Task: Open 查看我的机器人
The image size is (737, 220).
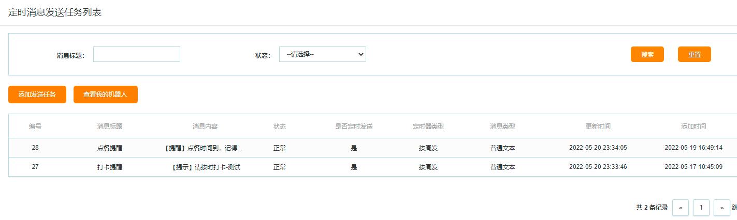Action: [x=106, y=95]
